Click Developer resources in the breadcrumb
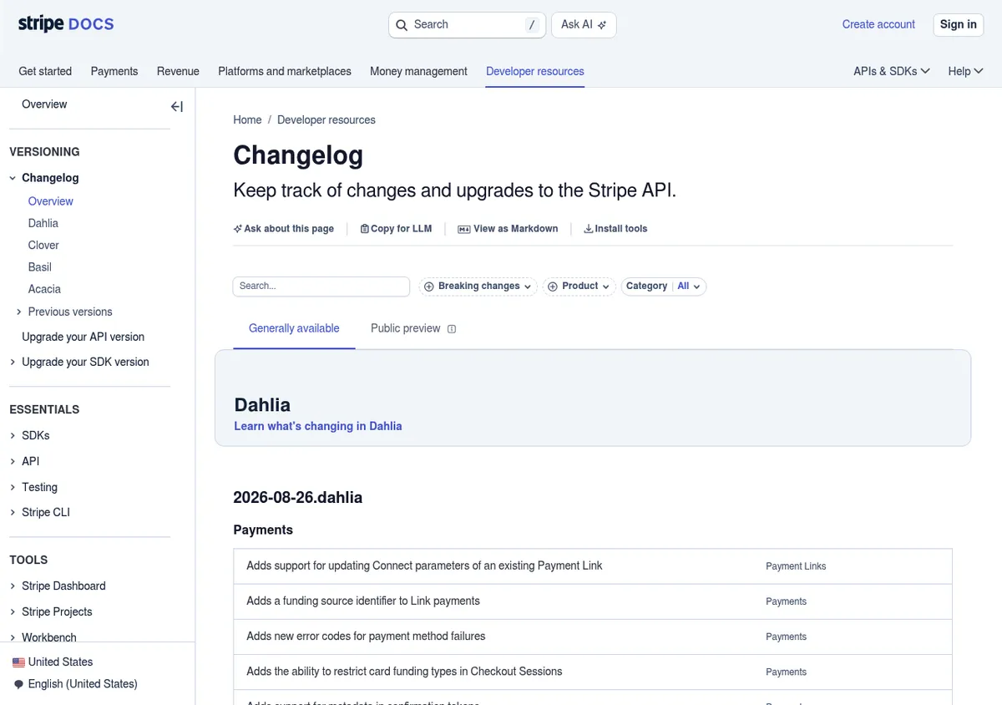The image size is (1002, 705). pyautogui.click(x=326, y=119)
